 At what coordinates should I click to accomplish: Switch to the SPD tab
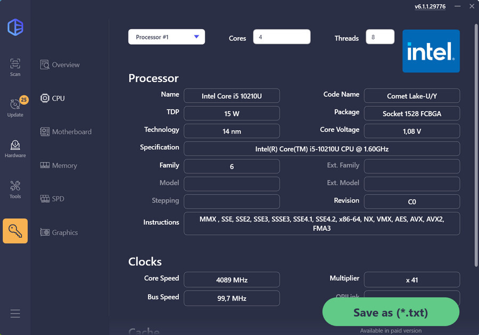click(52, 199)
